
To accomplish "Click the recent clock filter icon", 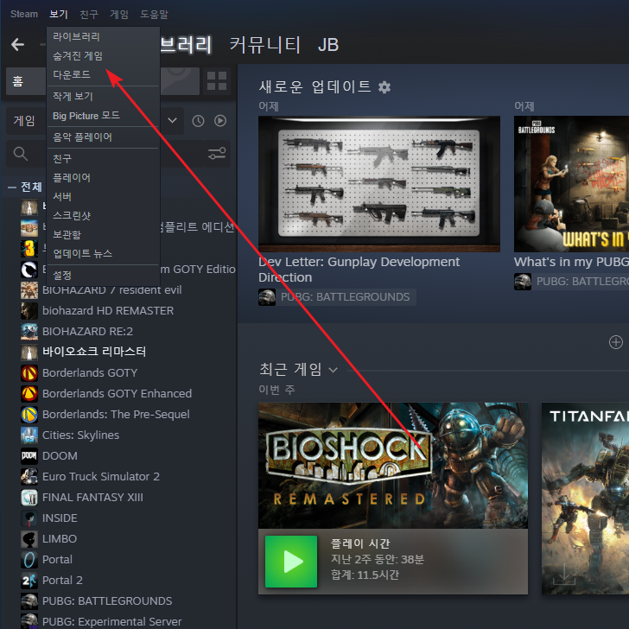I will click(198, 121).
